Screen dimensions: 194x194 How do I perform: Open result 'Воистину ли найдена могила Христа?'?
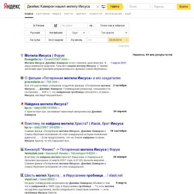coord(74,124)
